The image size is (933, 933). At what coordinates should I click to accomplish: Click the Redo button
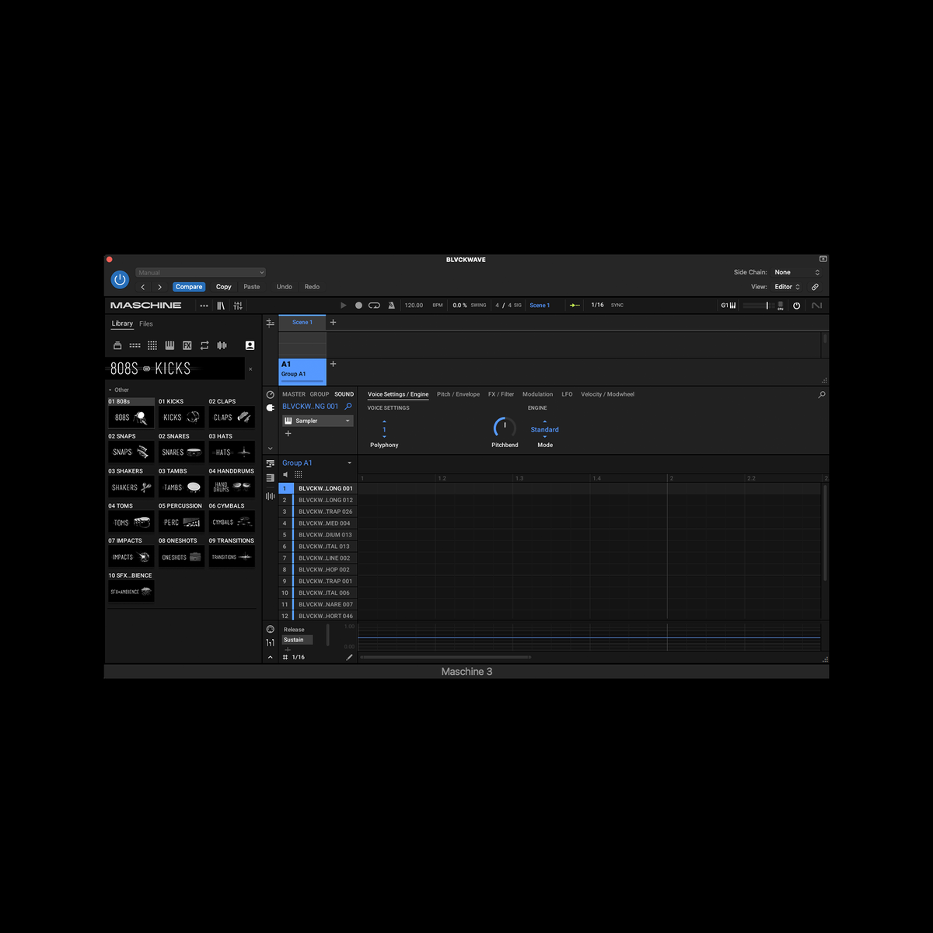(312, 287)
